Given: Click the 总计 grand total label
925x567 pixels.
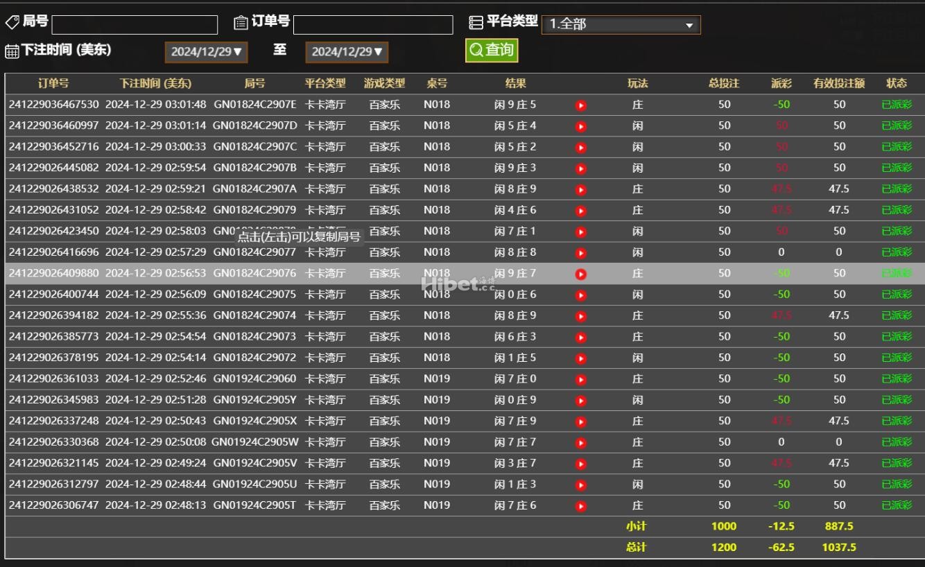Looking at the screenshot, I should (x=637, y=547).
